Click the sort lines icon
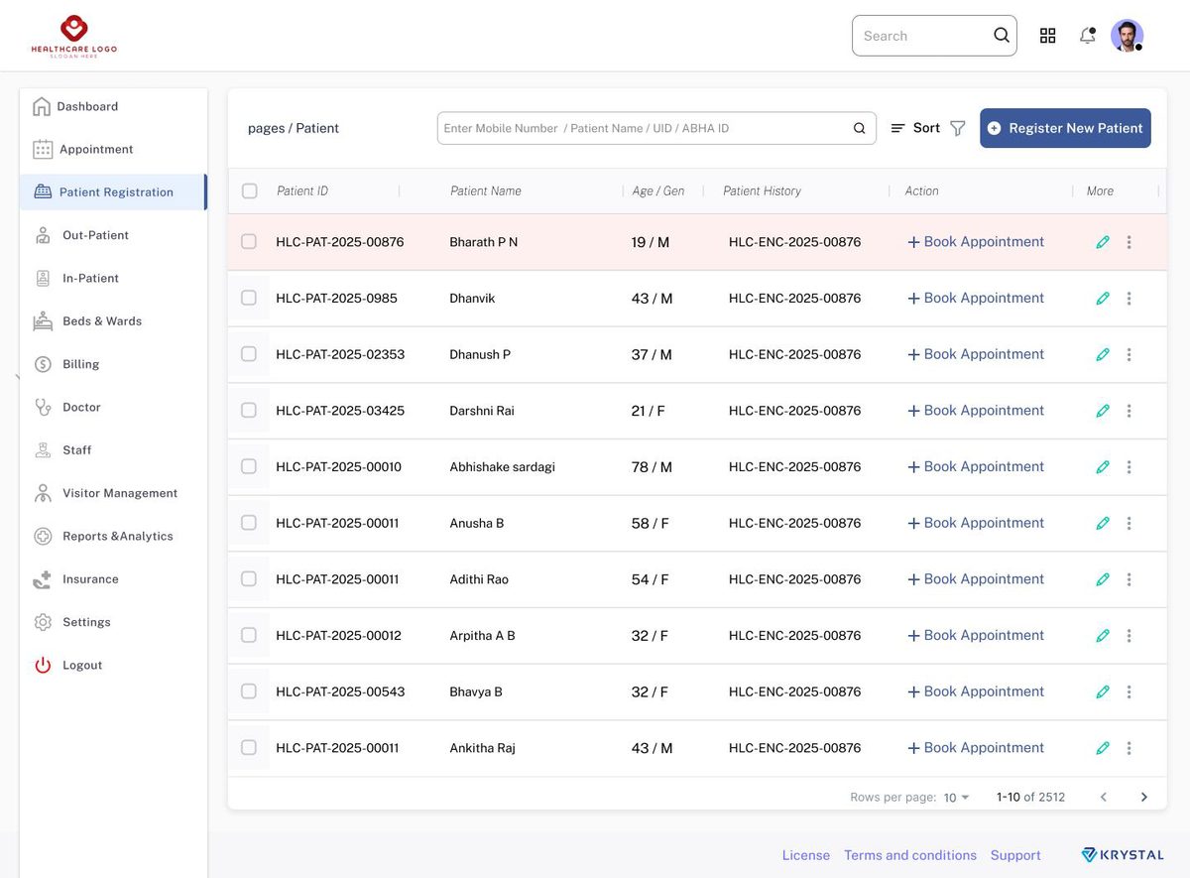Image resolution: width=1190 pixels, height=878 pixels. pos(898,128)
